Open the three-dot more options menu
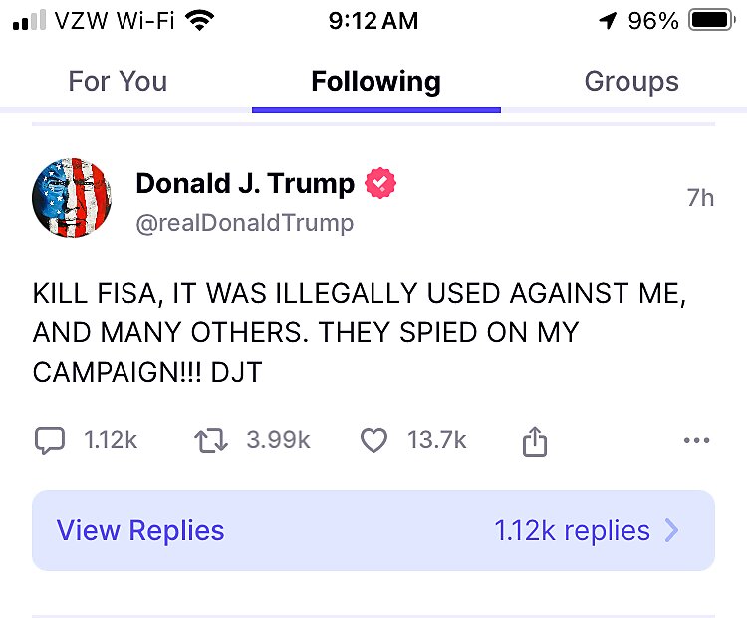Screen dimensions: 747x618 697,440
